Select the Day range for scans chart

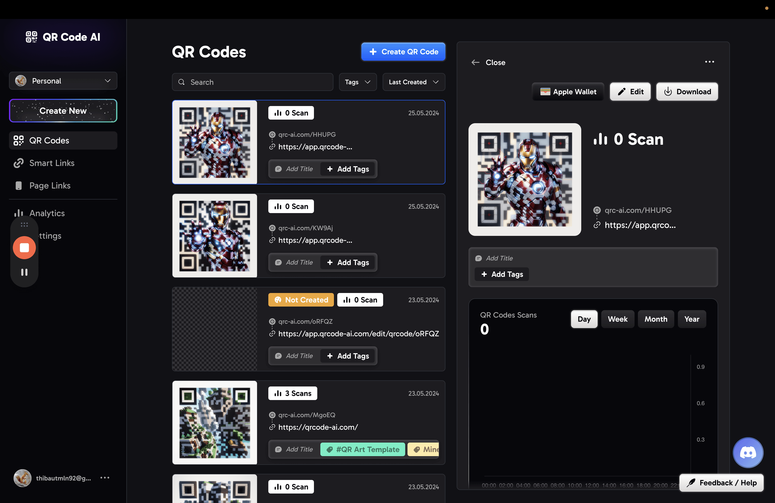[x=584, y=319]
